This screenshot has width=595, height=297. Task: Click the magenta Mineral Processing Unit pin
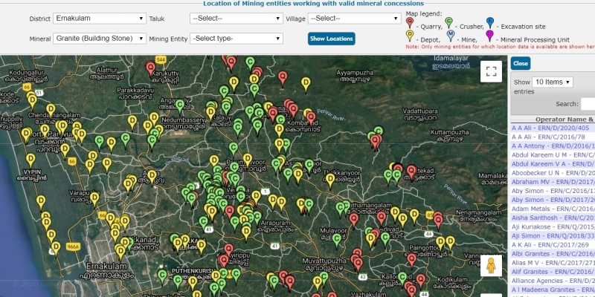point(489,35)
